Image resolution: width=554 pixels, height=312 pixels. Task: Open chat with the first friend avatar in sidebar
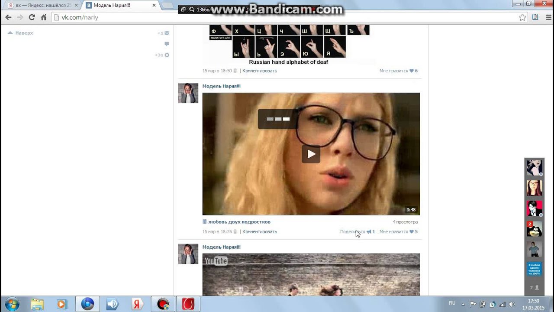(534, 167)
